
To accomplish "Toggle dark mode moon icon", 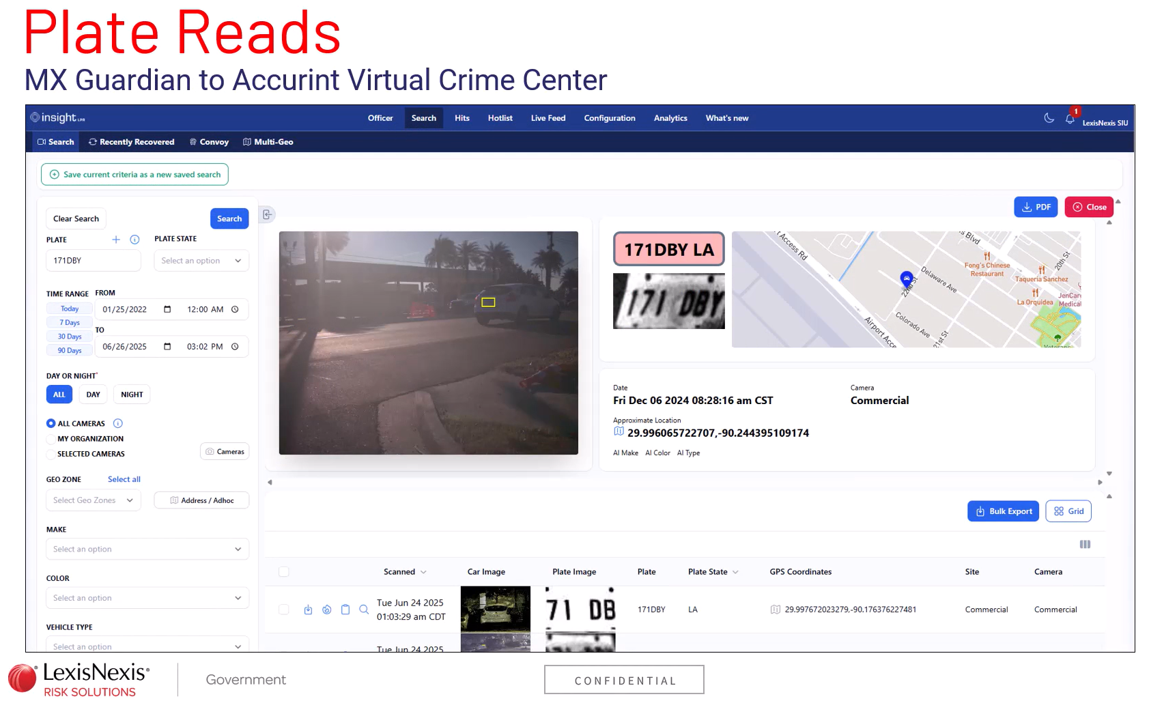I will pos(1049,118).
